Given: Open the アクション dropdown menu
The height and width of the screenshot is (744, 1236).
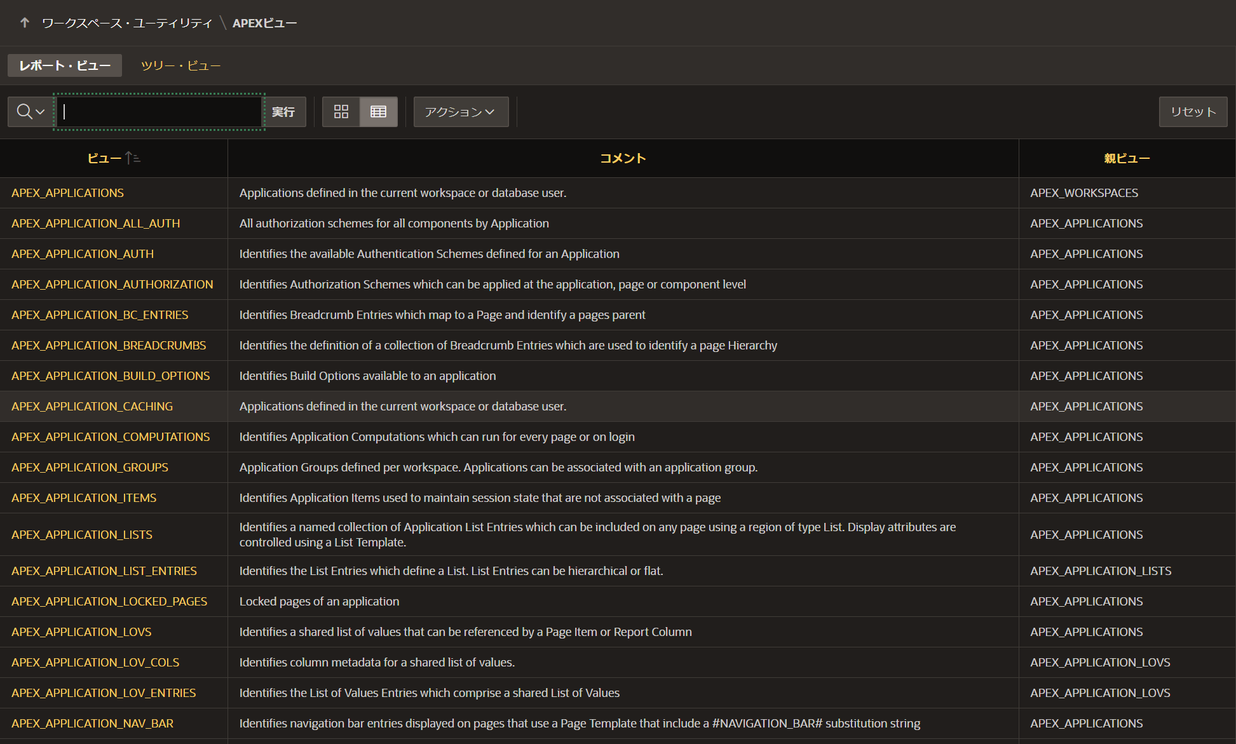Looking at the screenshot, I should point(461,112).
